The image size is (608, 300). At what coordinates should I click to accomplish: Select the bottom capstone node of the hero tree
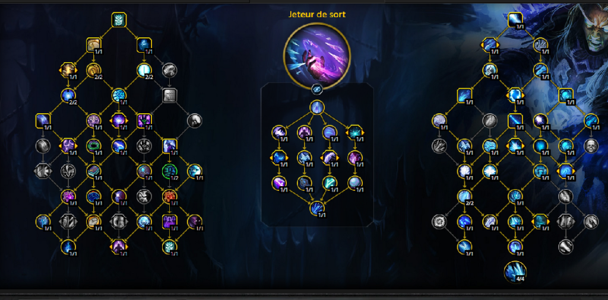point(317,208)
